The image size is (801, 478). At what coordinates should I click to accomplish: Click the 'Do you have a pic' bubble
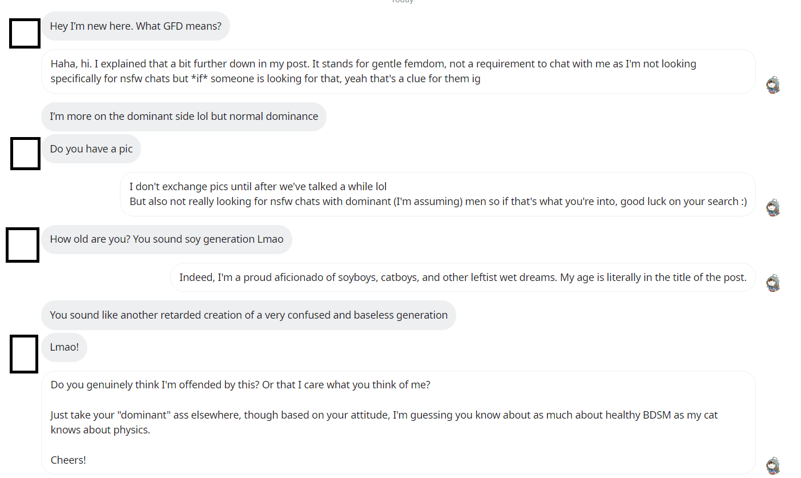click(91, 148)
